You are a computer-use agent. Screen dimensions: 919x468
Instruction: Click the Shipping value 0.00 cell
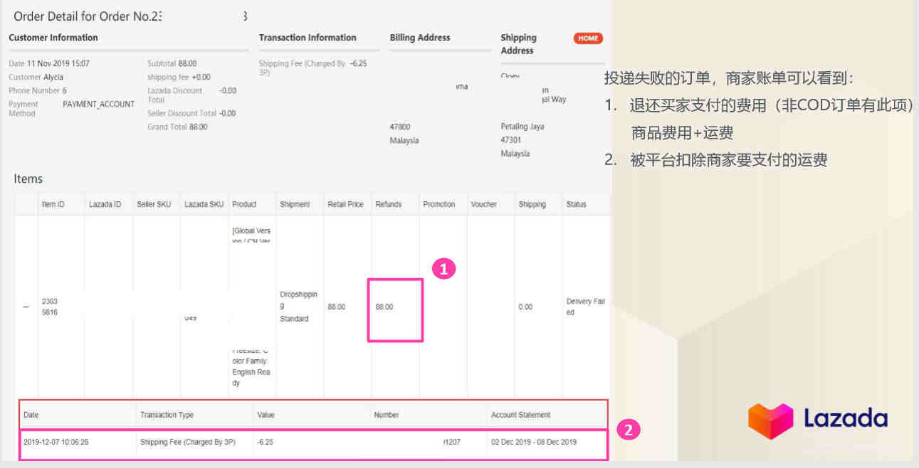tap(525, 307)
